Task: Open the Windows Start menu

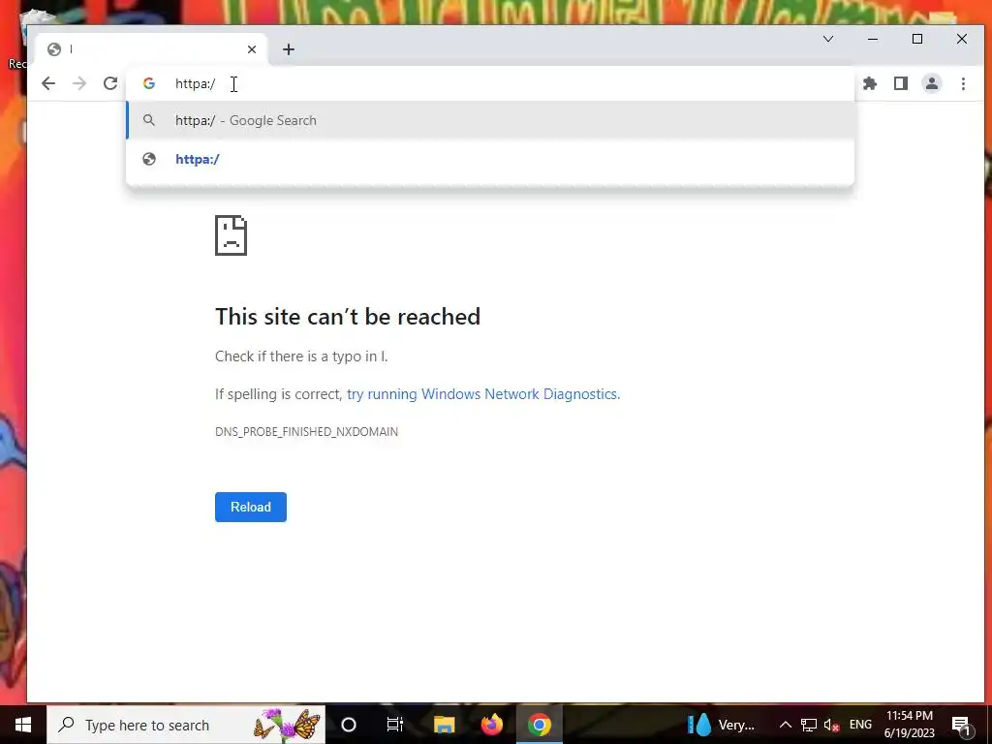Action: click(23, 725)
